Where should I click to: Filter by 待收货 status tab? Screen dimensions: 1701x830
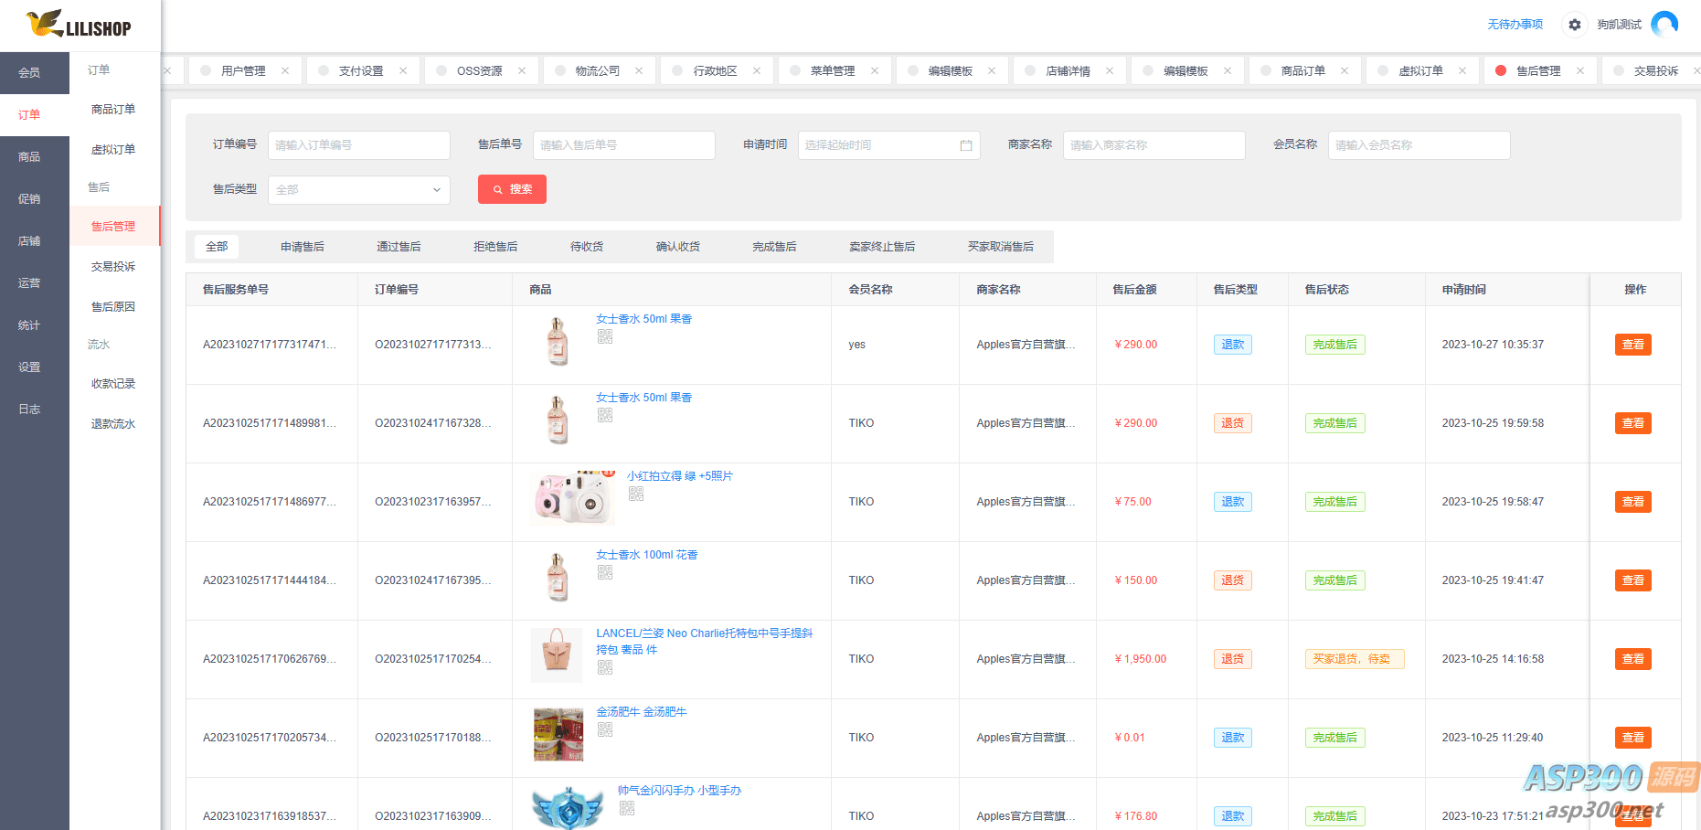pyautogui.click(x=587, y=247)
